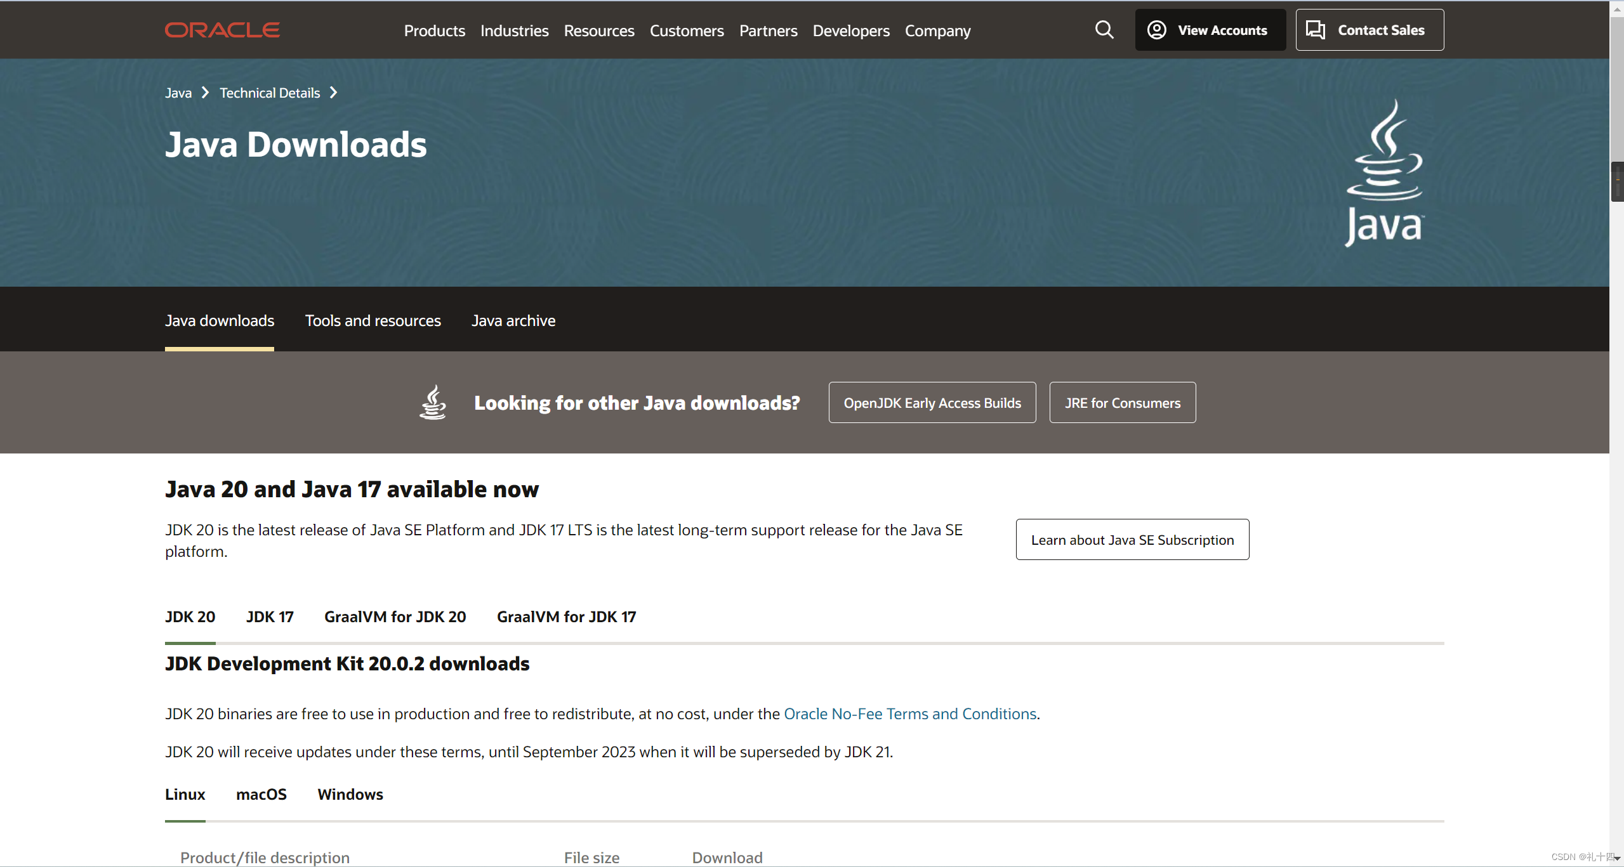Click the chat icon in Contact Sales
The width and height of the screenshot is (1624, 867).
[1316, 30]
